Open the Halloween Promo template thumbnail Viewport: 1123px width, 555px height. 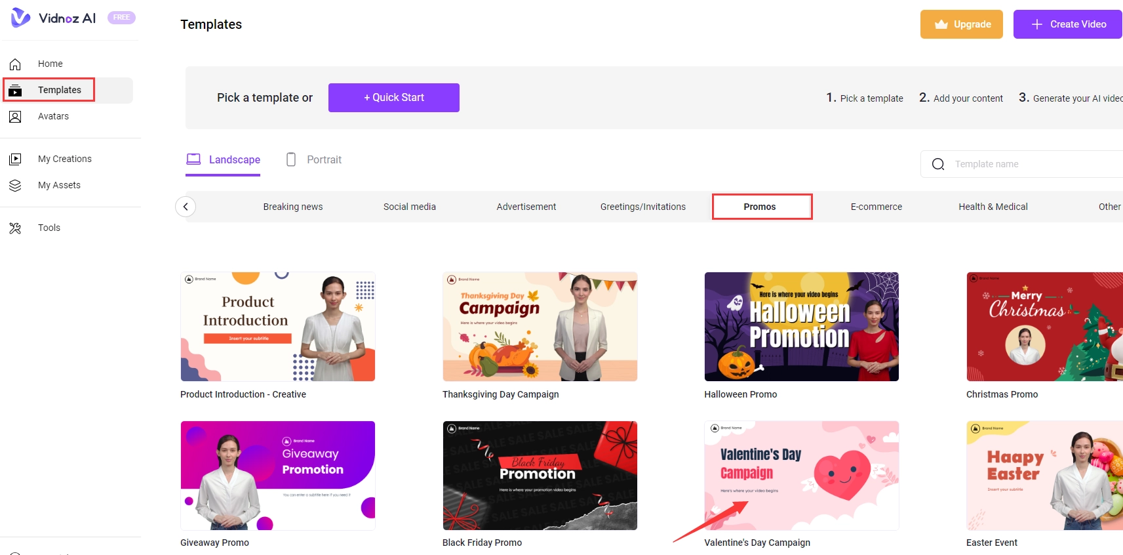[801, 327]
